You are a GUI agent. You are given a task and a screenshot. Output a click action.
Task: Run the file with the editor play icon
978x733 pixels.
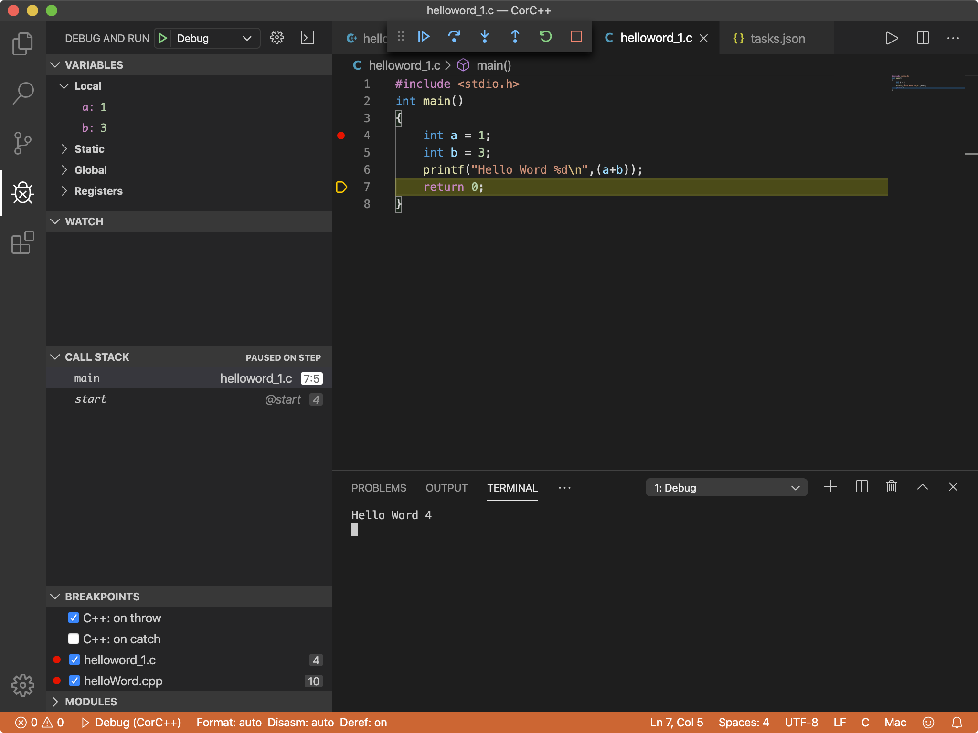(892, 38)
